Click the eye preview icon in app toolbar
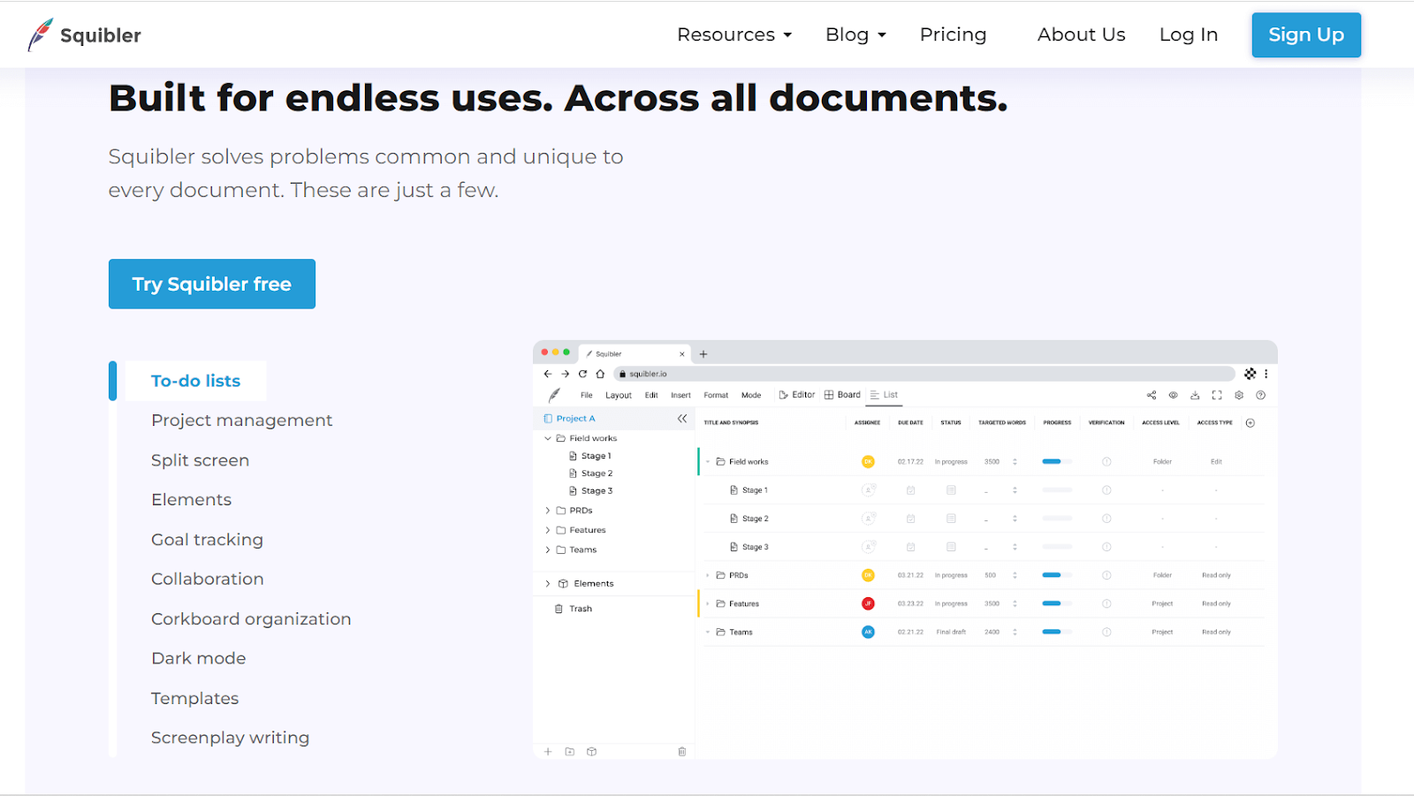Image resolution: width=1414 pixels, height=796 pixels. pos(1173,395)
